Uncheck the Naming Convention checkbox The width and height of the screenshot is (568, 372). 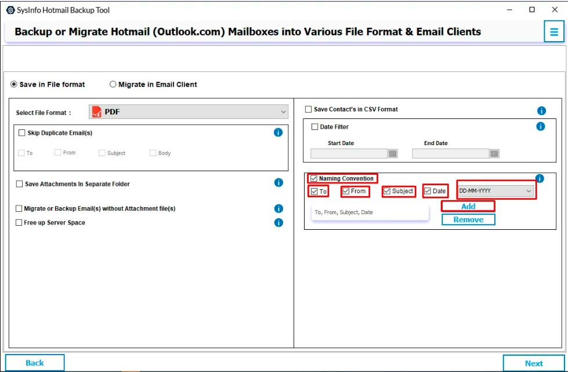coord(314,179)
